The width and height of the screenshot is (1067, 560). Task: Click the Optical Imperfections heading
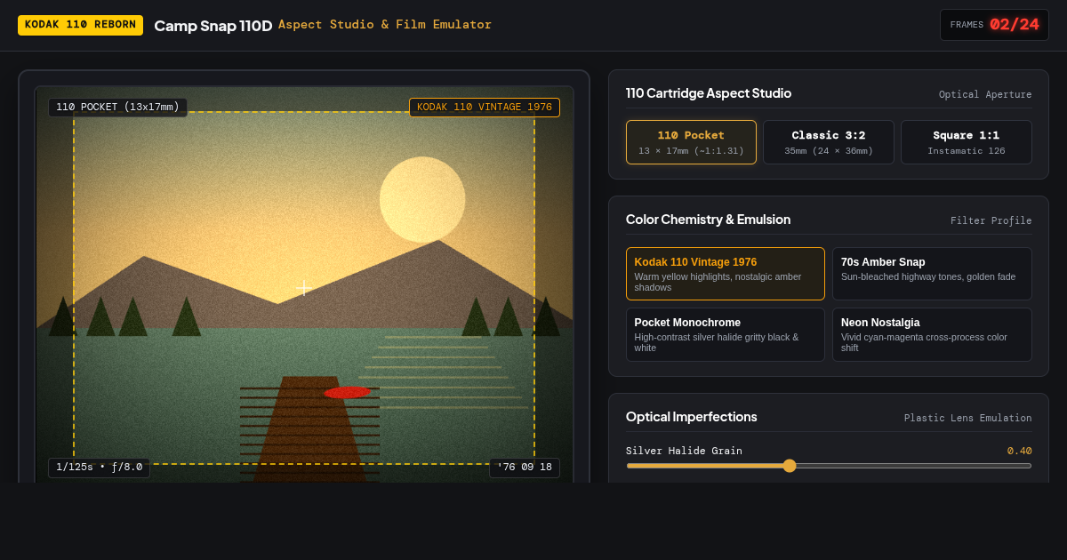tap(692, 417)
